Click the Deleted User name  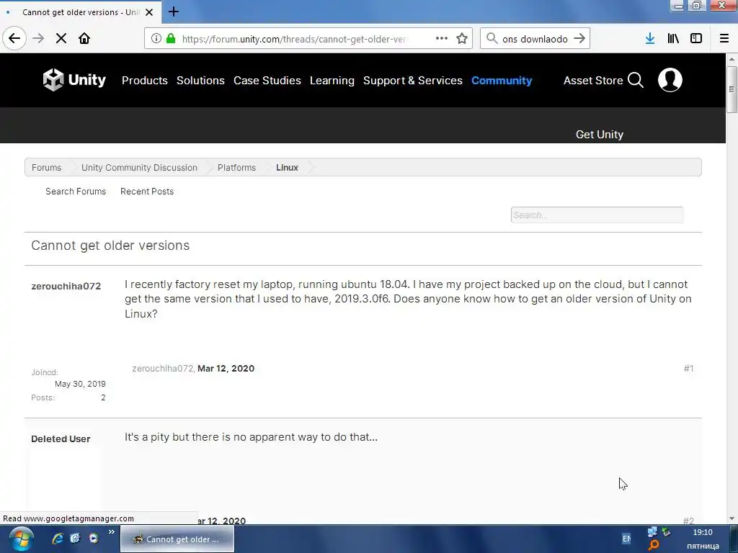(x=61, y=439)
